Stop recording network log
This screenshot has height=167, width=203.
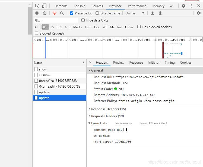click(37, 13)
